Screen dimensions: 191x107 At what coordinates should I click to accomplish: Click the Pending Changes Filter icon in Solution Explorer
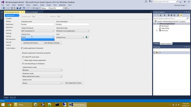pos(164,15)
